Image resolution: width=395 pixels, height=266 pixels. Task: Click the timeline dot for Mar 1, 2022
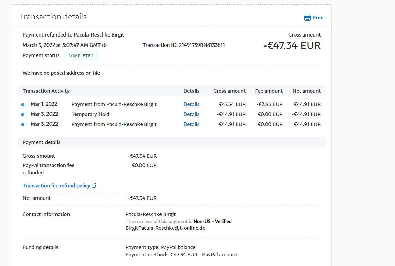click(23, 104)
